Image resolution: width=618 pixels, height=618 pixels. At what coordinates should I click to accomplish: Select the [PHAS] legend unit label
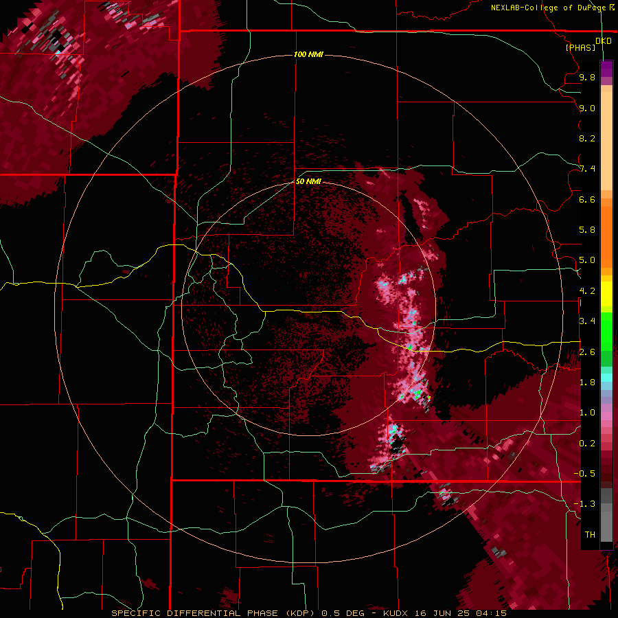click(x=580, y=47)
